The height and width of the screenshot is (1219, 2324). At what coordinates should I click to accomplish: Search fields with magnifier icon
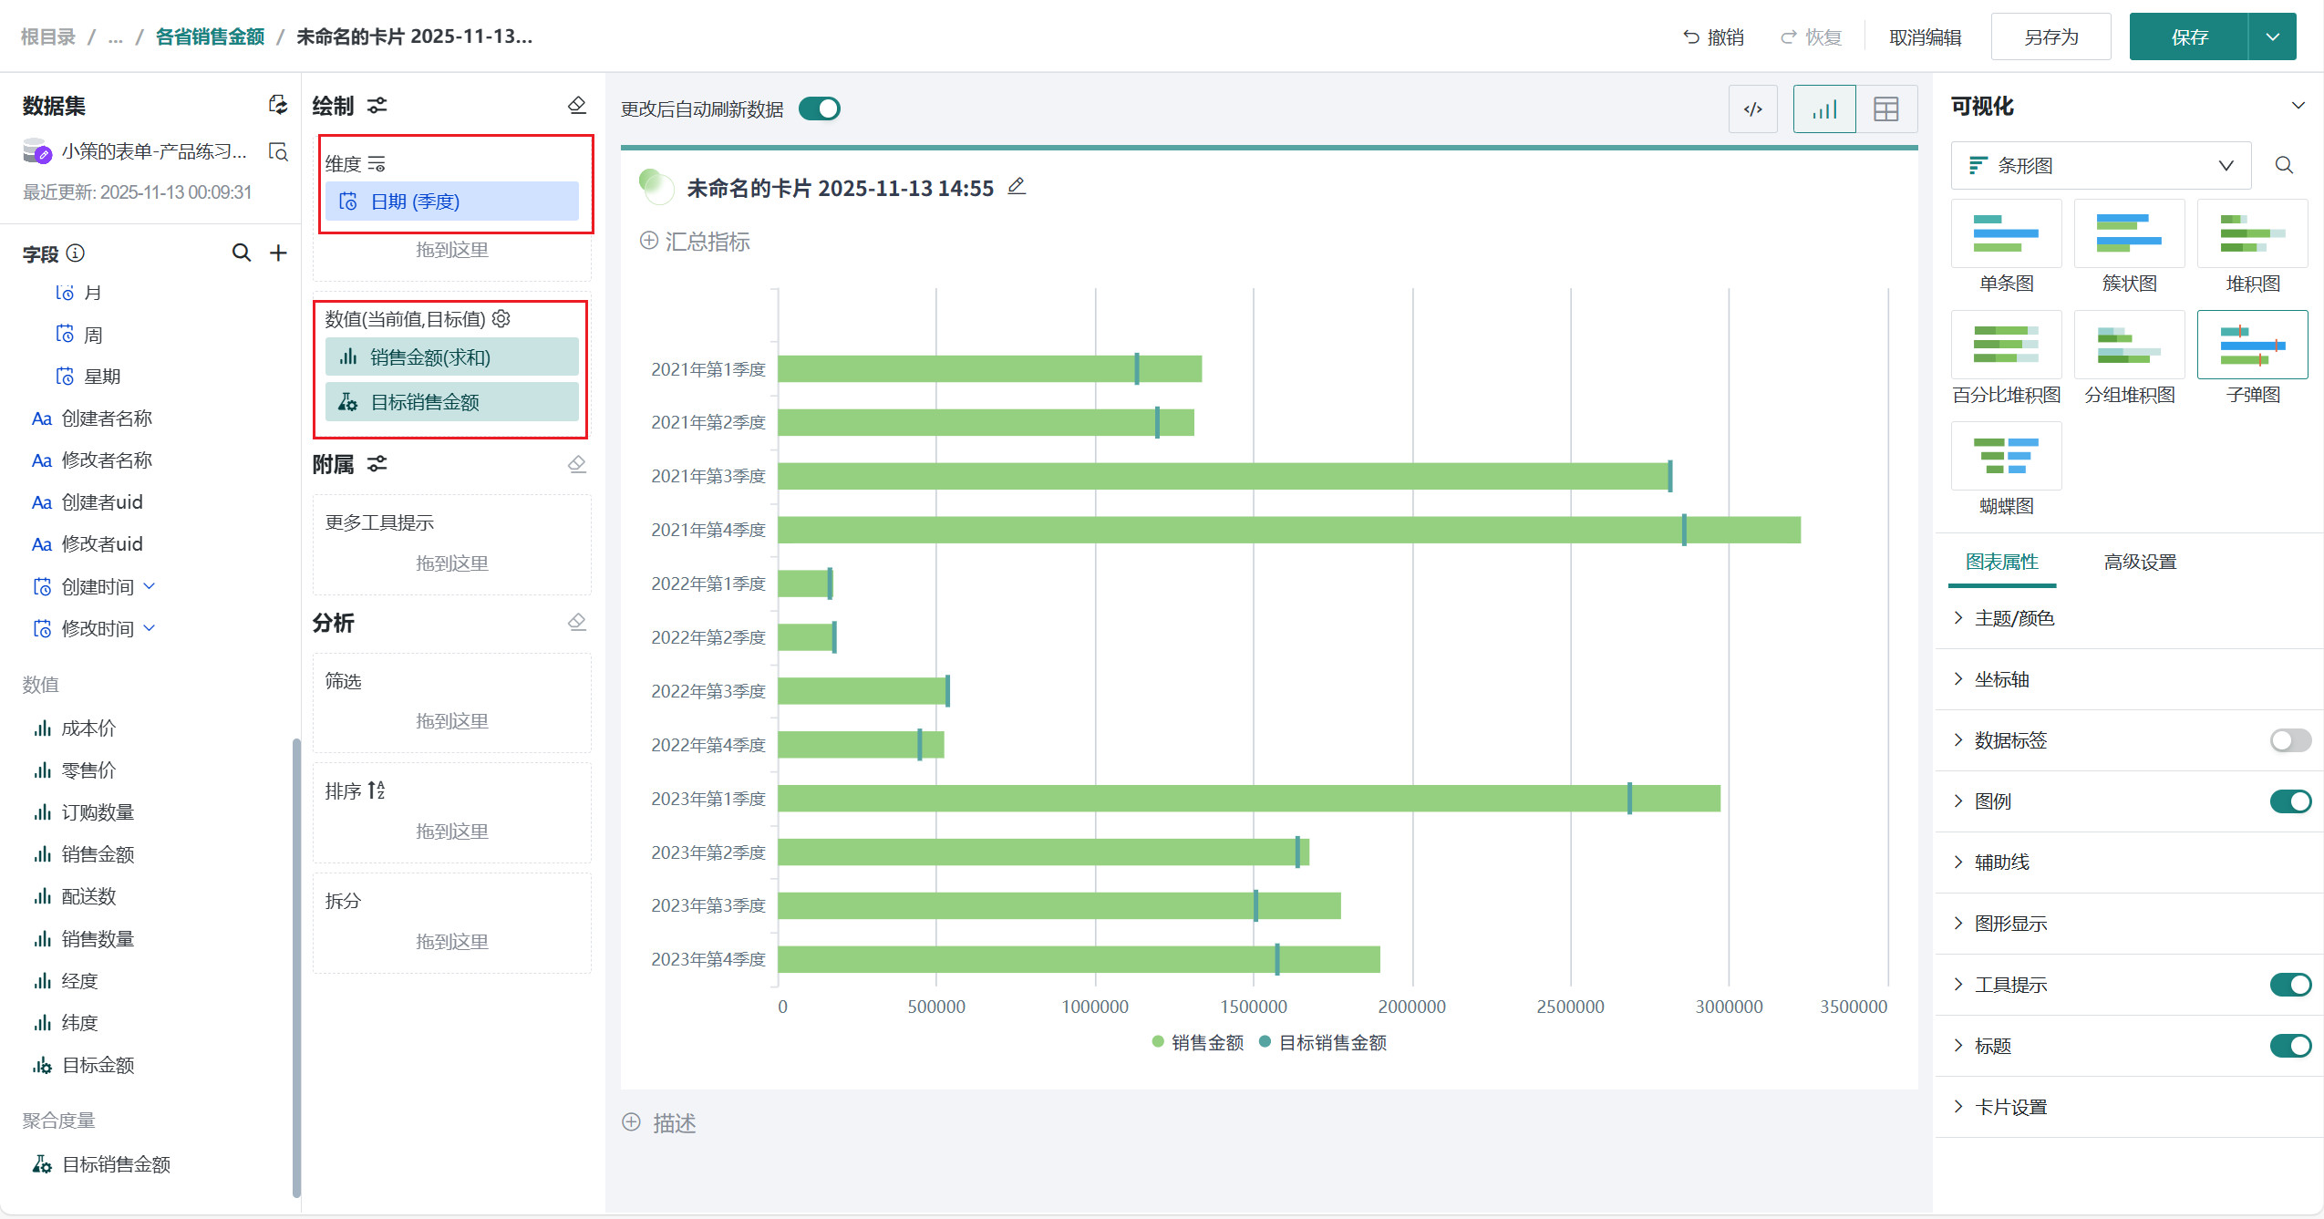coord(241,253)
